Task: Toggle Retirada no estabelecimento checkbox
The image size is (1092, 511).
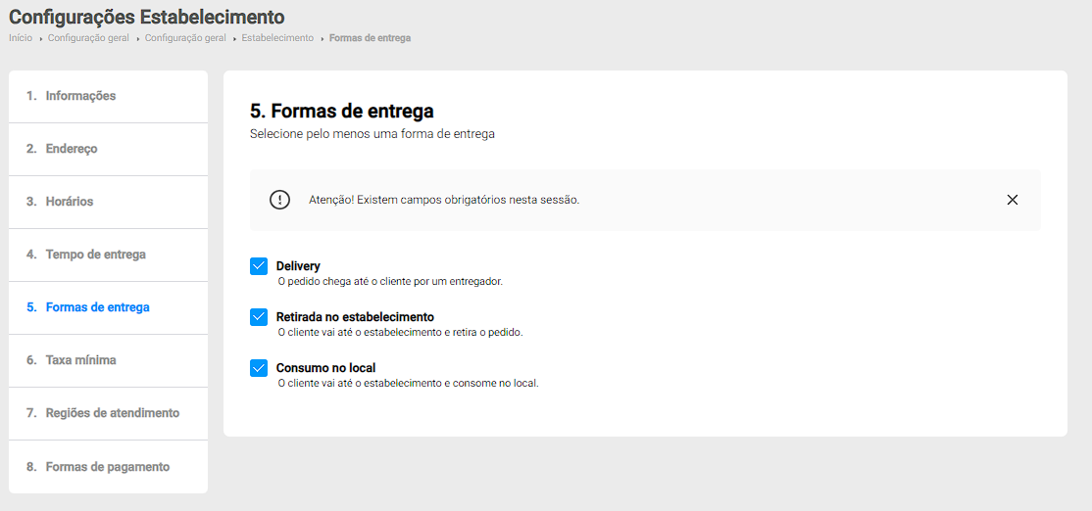Action: pyautogui.click(x=259, y=317)
